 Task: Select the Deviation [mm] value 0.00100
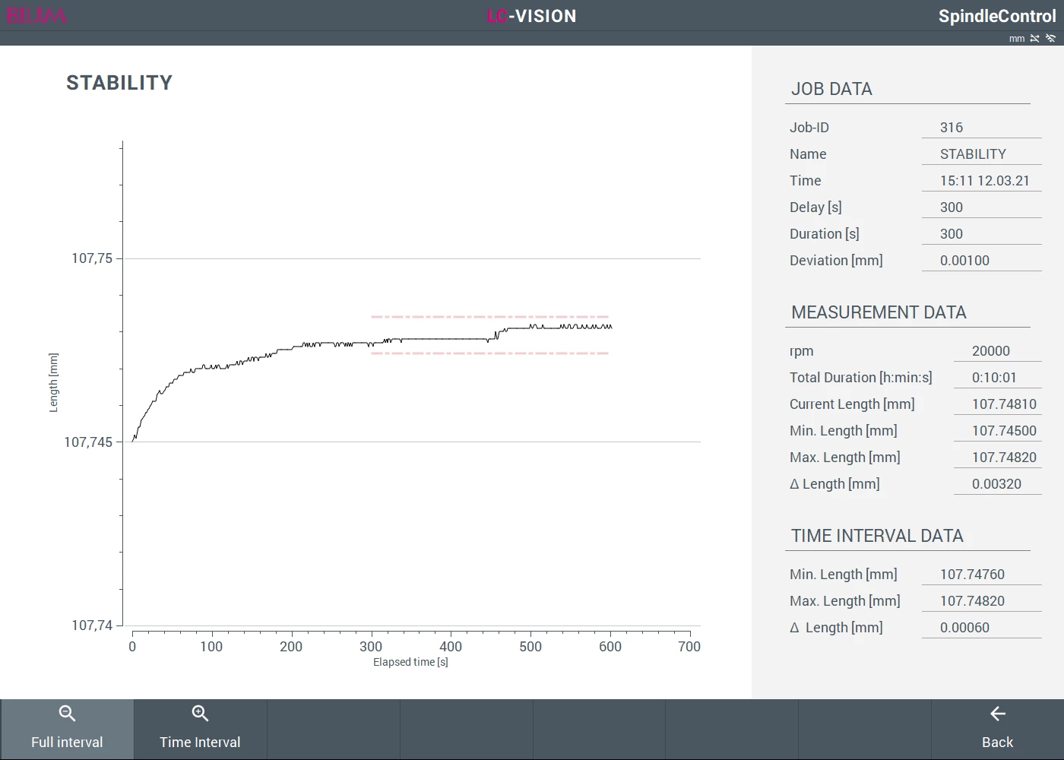tap(980, 261)
